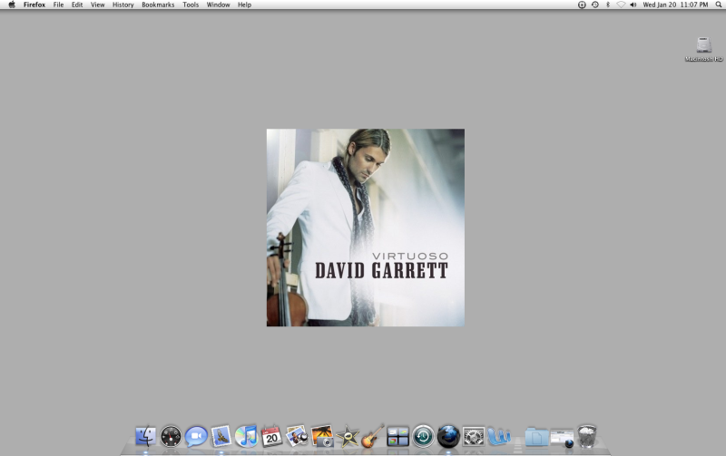The height and width of the screenshot is (456, 726).
Task: Launch the blue W application icon
Action: click(x=498, y=436)
